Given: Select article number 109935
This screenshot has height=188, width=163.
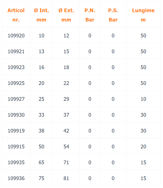Looking at the screenshot, I should click(x=16, y=163).
